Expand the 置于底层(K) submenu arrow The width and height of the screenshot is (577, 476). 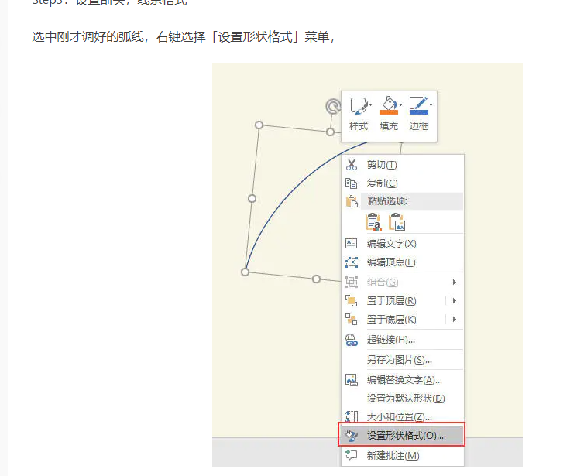455,320
